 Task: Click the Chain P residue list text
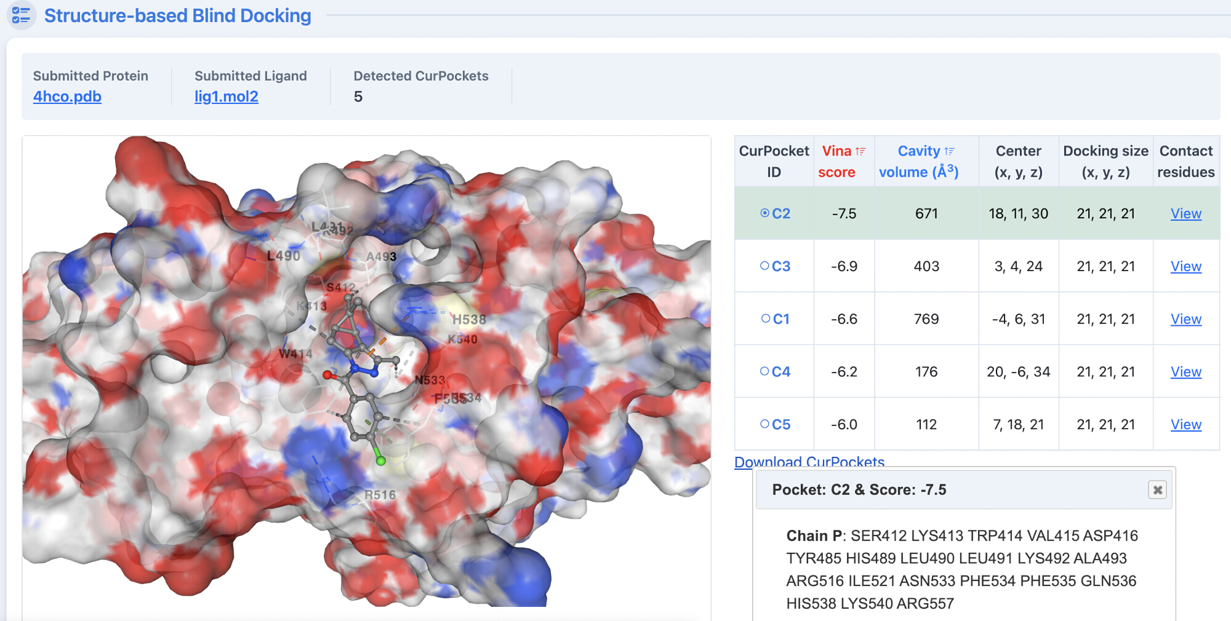click(x=962, y=569)
